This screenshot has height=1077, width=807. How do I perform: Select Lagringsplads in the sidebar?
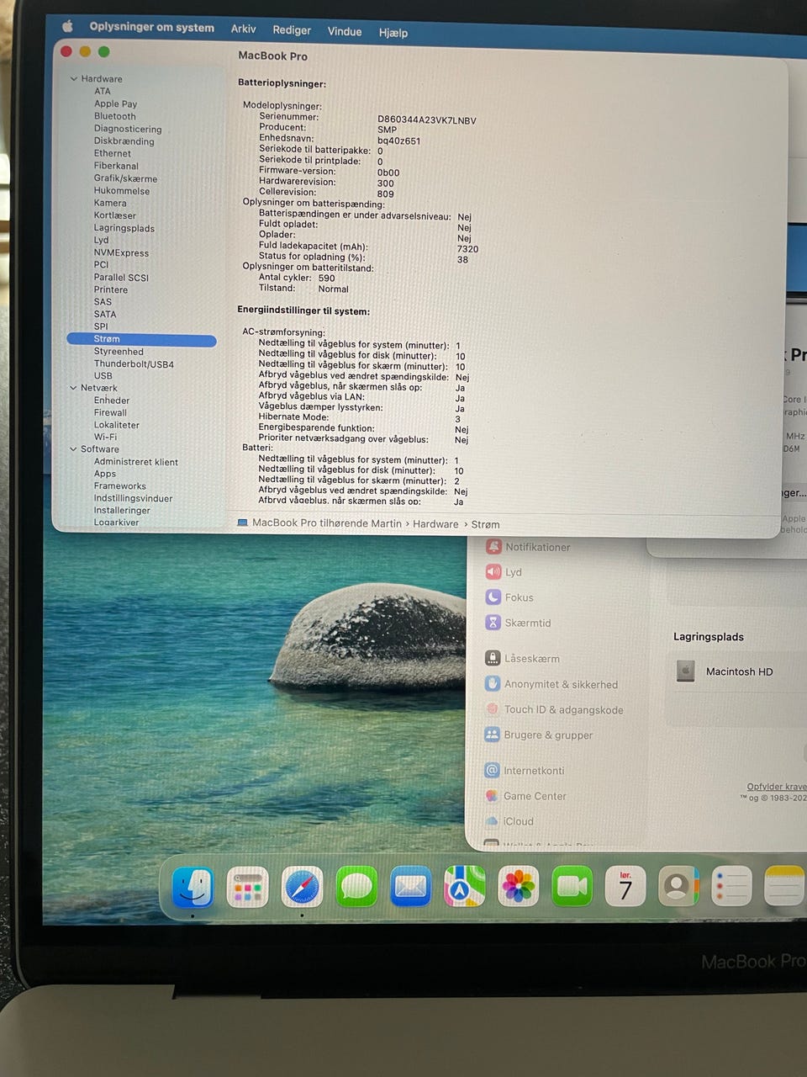click(124, 228)
